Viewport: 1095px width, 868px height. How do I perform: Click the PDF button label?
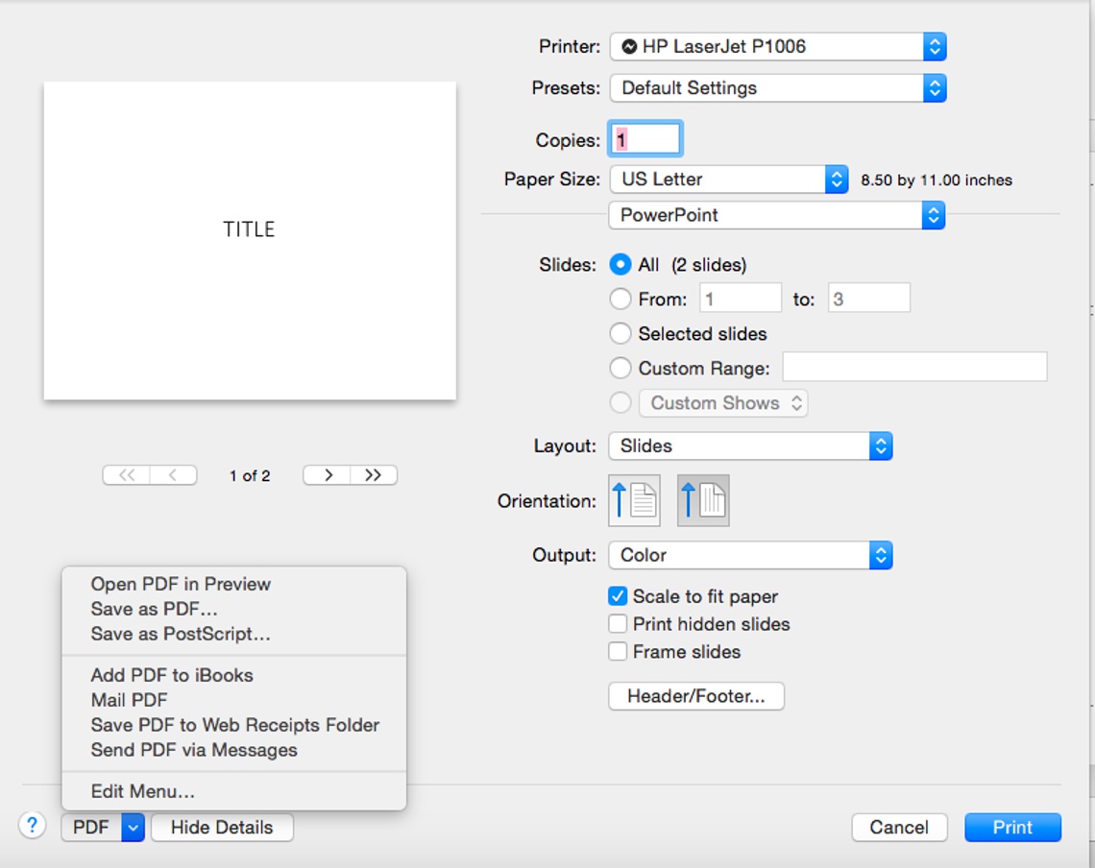91,828
